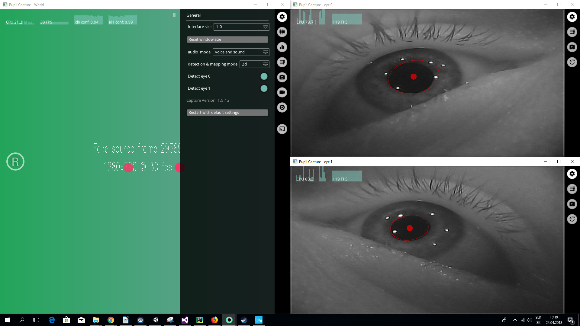The width and height of the screenshot is (580, 326).
Task: Open eye 0 2D pupil detector icon
Action: click(572, 62)
